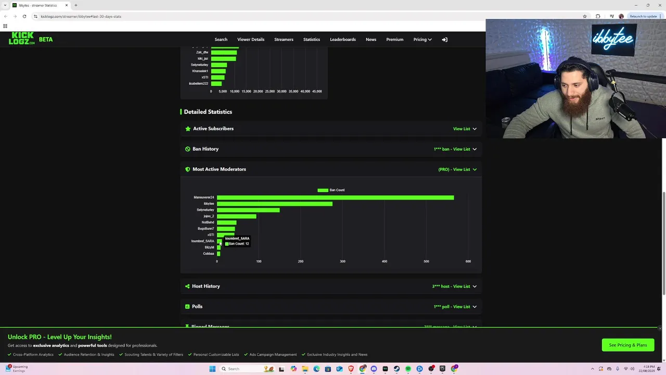Go to Leaderboards page

[343, 40]
